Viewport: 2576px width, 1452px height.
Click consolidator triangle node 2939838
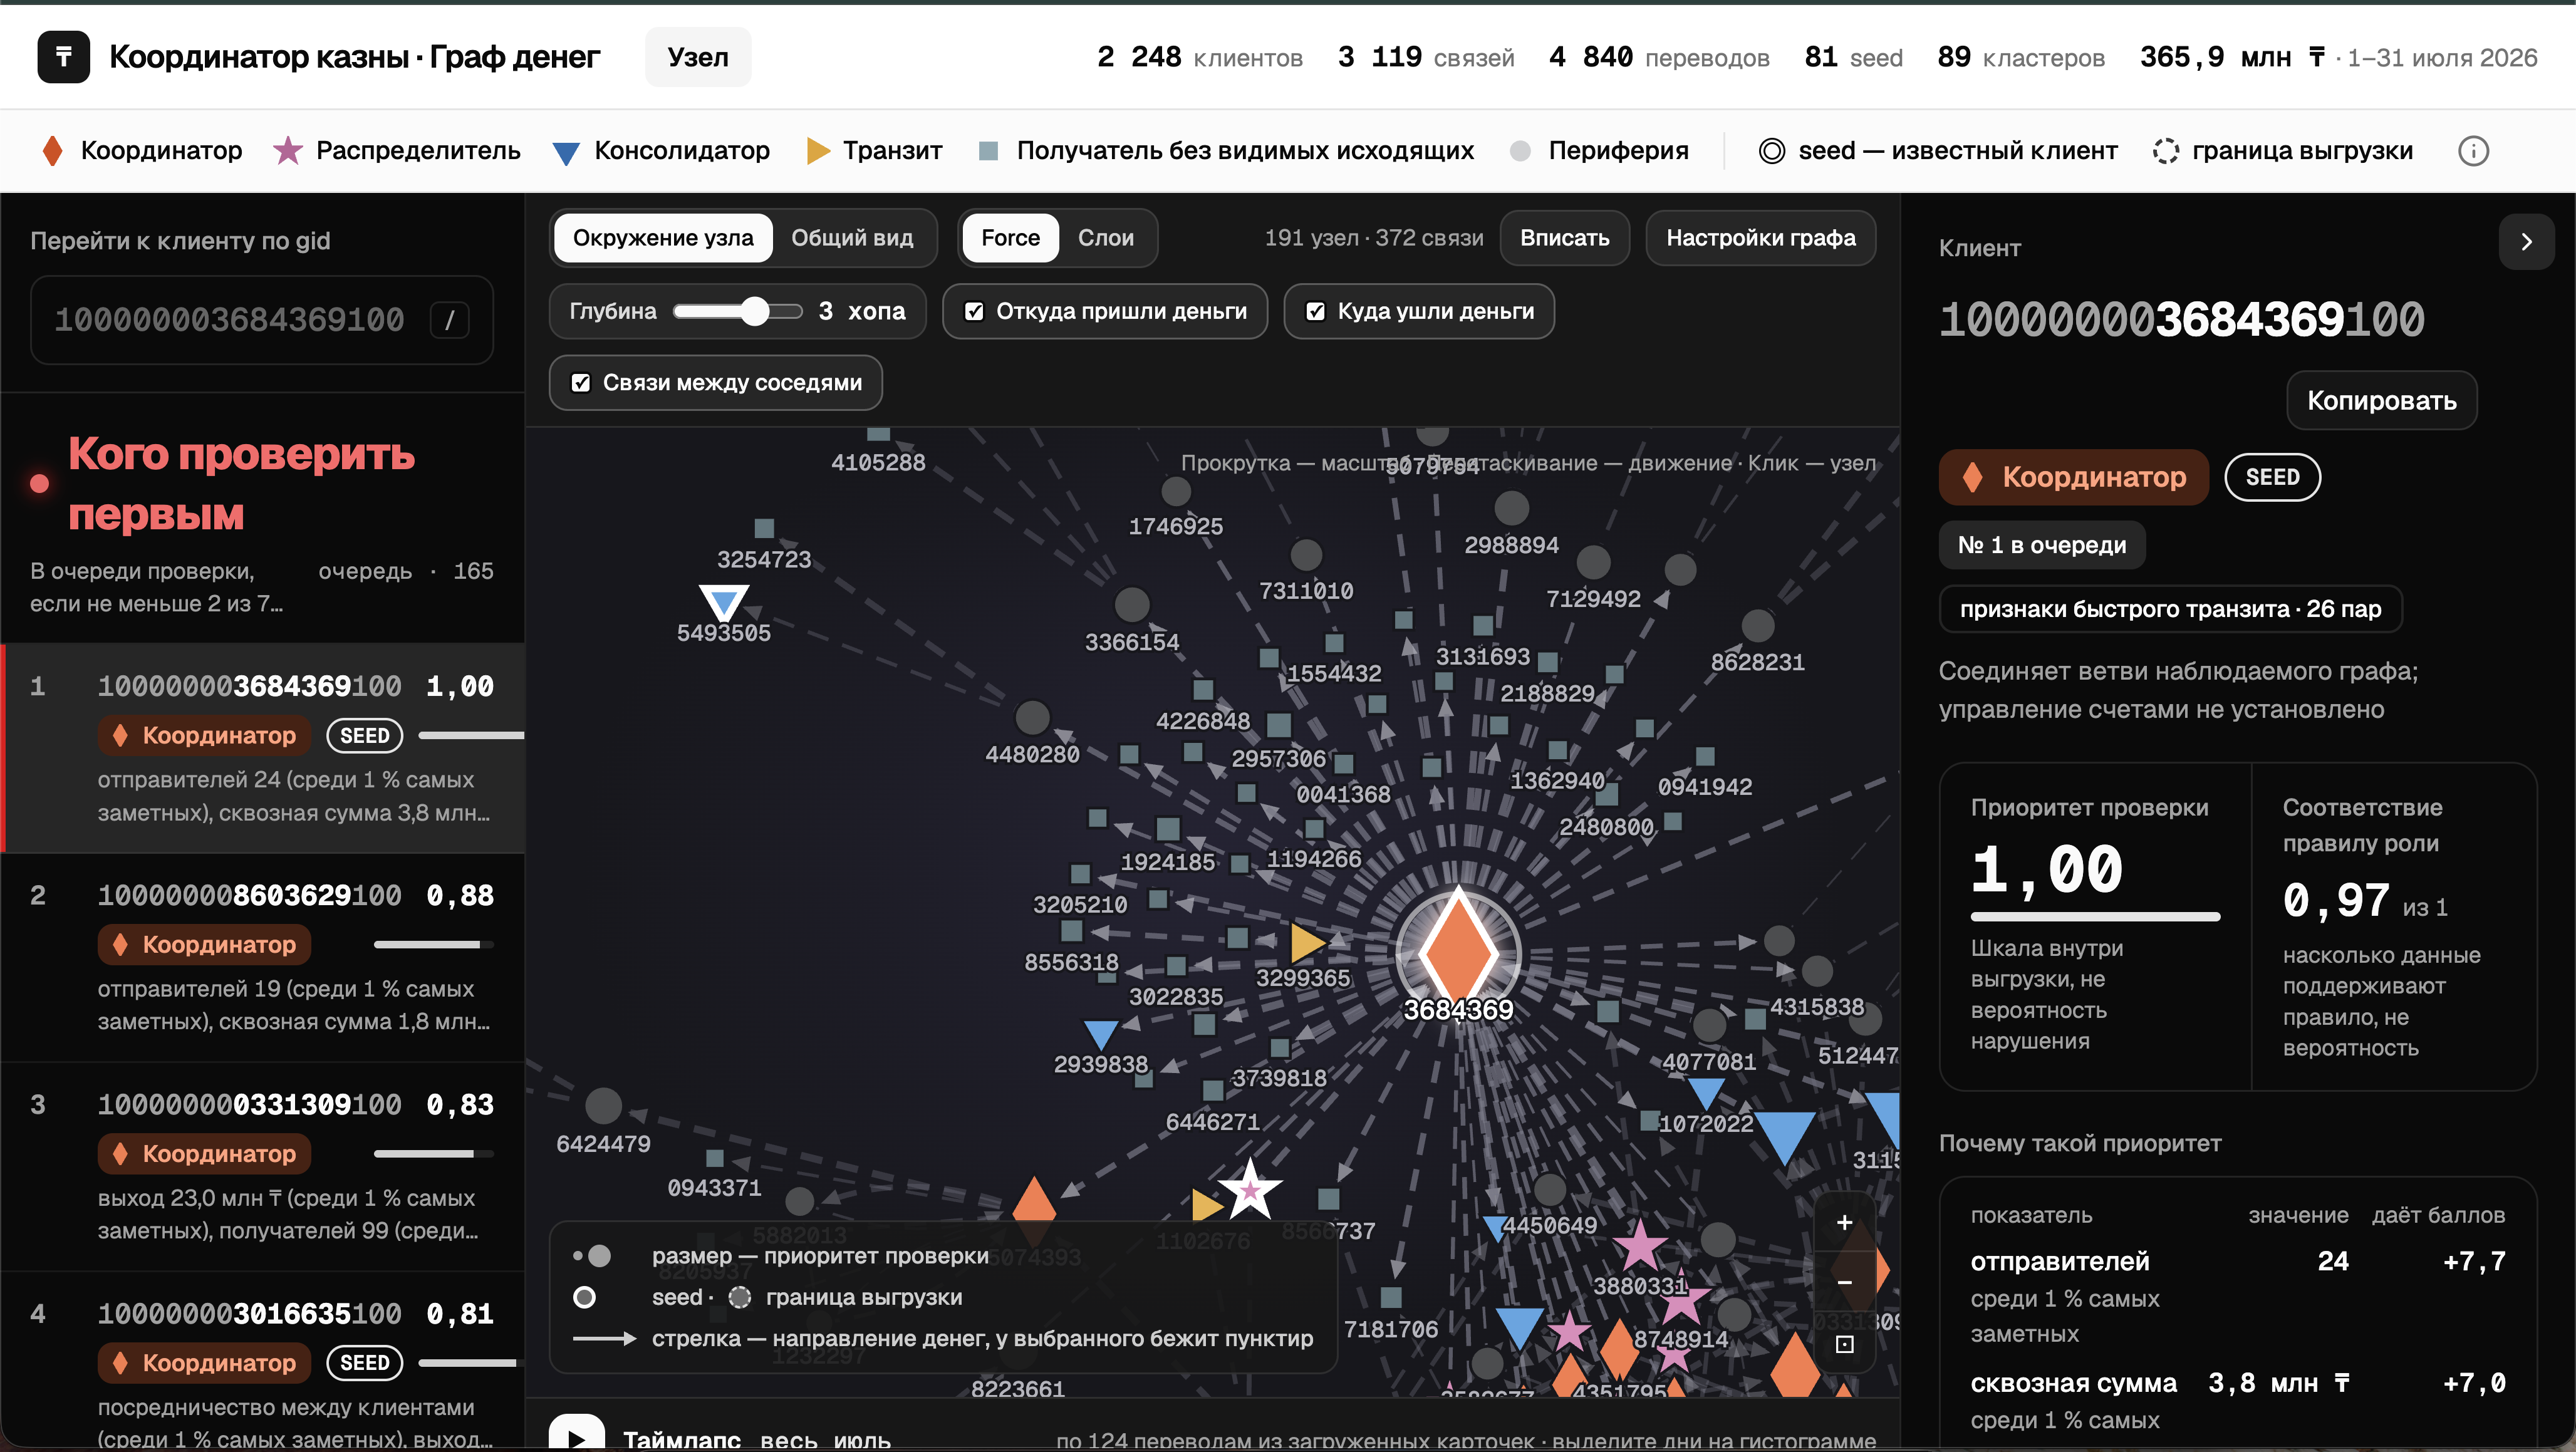(1100, 1034)
